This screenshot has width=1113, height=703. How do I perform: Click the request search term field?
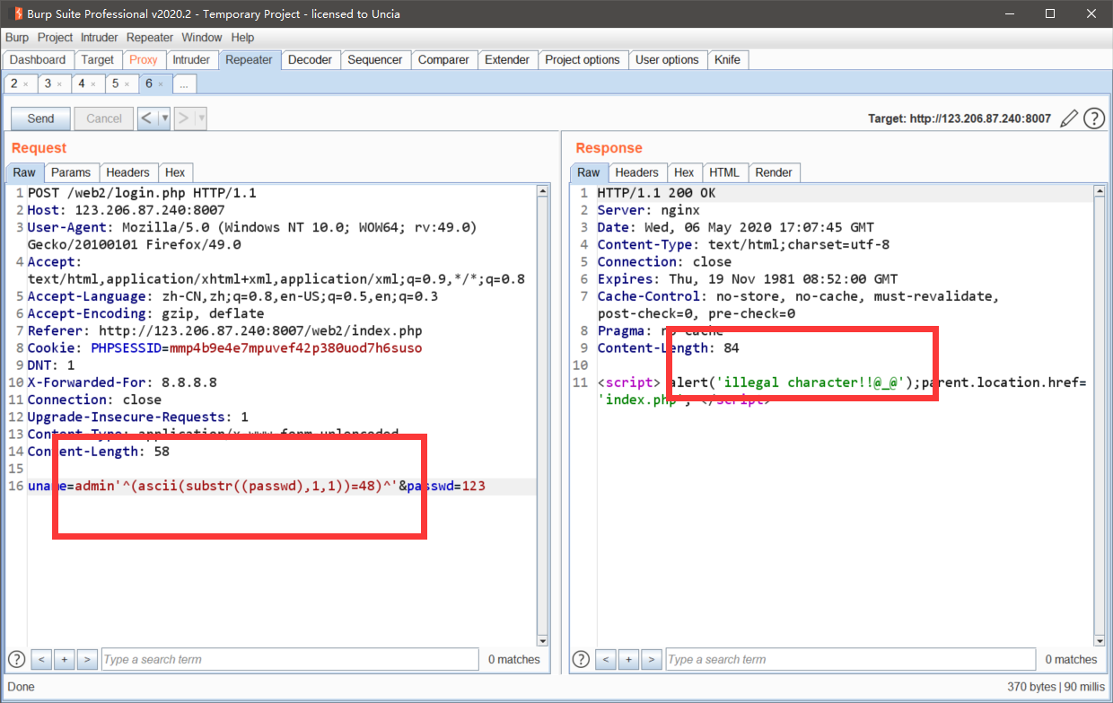coord(290,659)
